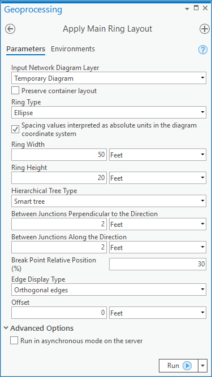This screenshot has height=377, width=212.
Task: Open Ring Width units dropdown
Action: [158, 155]
